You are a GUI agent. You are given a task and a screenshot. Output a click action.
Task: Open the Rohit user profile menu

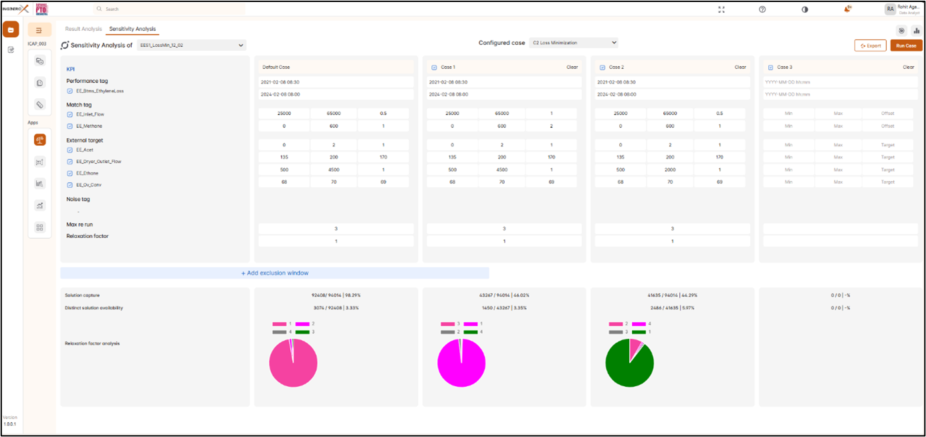click(x=903, y=9)
